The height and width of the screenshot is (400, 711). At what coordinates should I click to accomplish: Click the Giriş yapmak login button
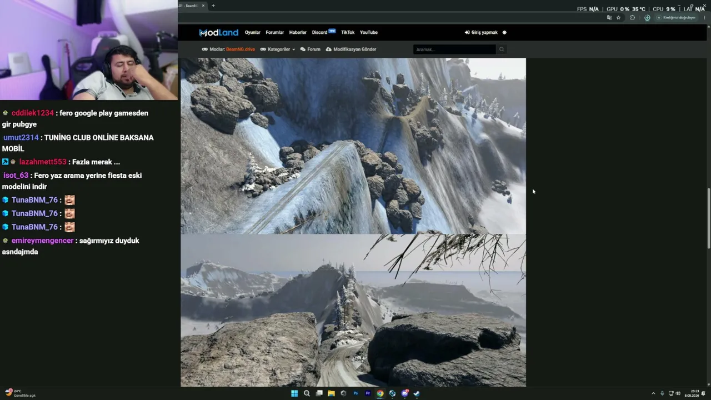tap(481, 32)
